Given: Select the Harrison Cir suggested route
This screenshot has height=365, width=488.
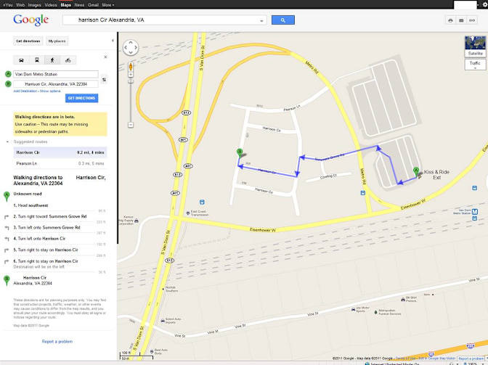Looking at the screenshot, I should pyautogui.click(x=60, y=152).
